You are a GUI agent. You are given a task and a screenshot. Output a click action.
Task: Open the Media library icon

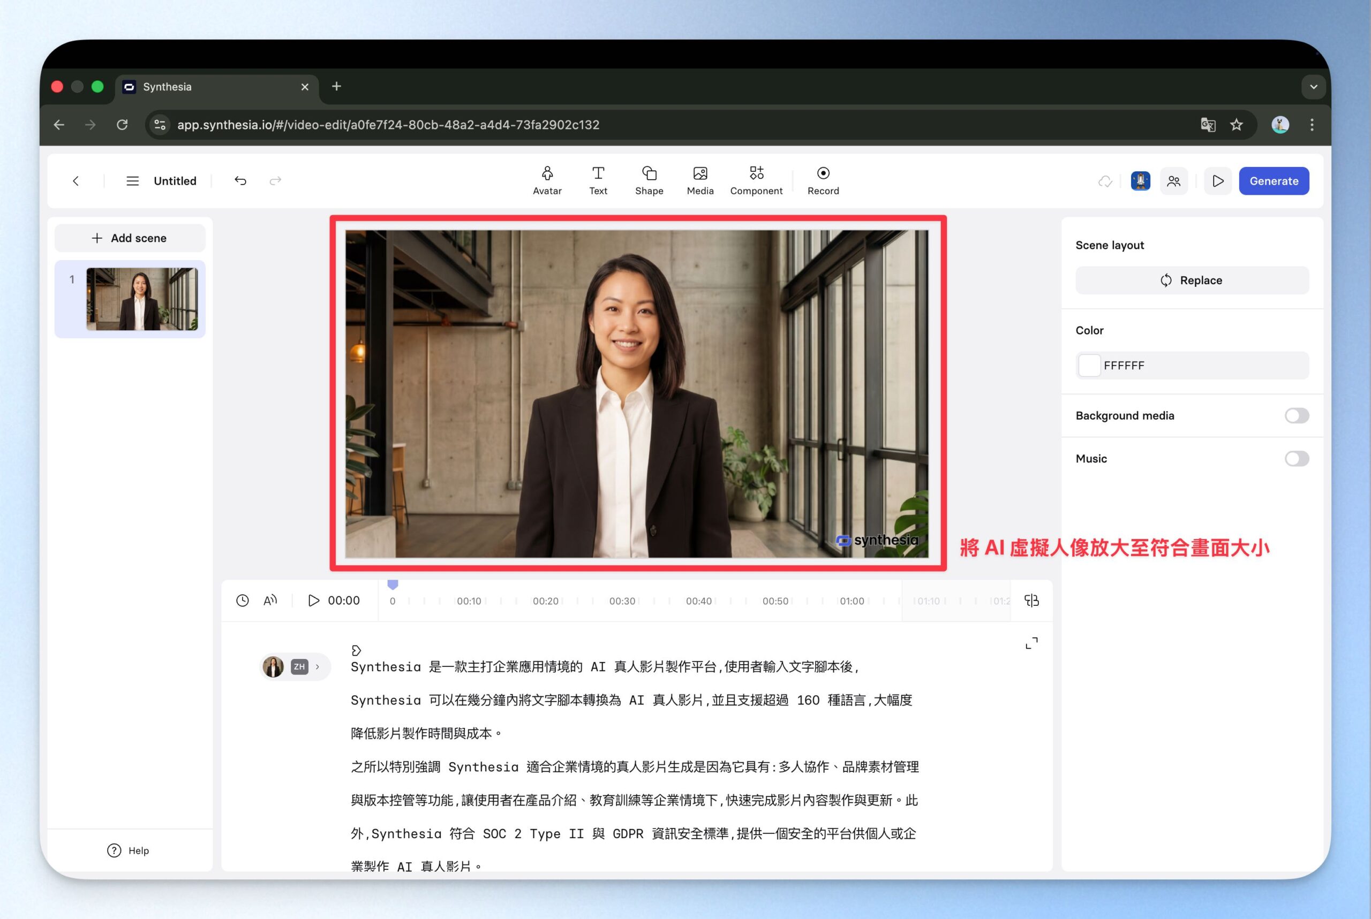pos(699,173)
